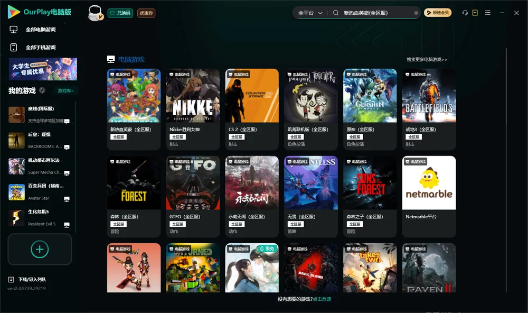
Task: Open the It Takes Two game card
Action: [x=370, y=268]
